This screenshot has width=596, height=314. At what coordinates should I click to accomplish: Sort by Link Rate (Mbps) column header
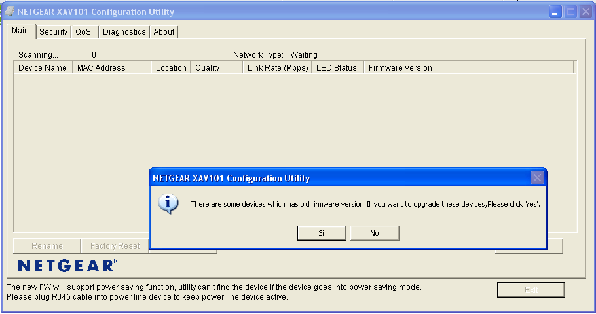click(278, 67)
